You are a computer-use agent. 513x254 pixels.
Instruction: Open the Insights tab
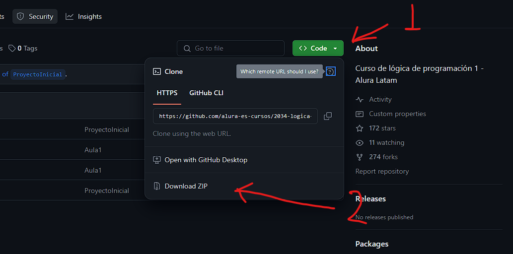pyautogui.click(x=83, y=17)
